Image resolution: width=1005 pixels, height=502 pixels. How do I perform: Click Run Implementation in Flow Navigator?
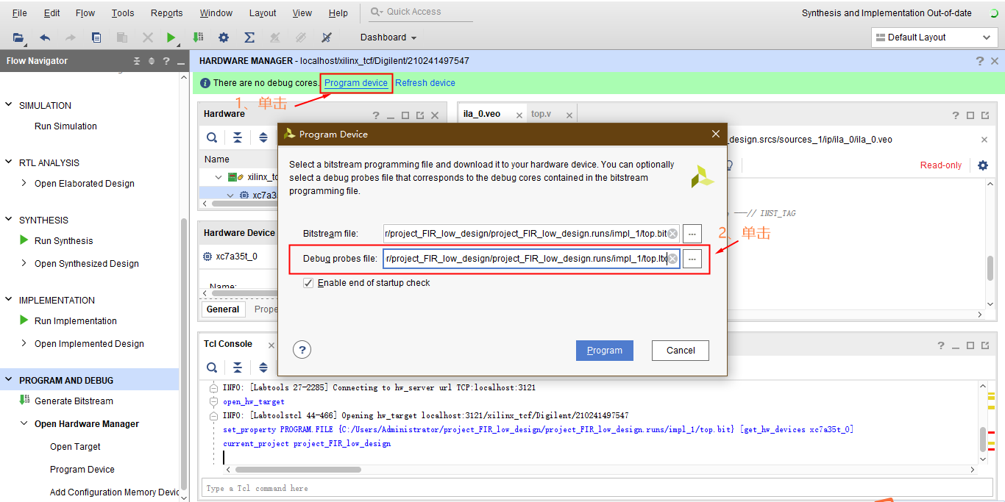[x=76, y=321]
